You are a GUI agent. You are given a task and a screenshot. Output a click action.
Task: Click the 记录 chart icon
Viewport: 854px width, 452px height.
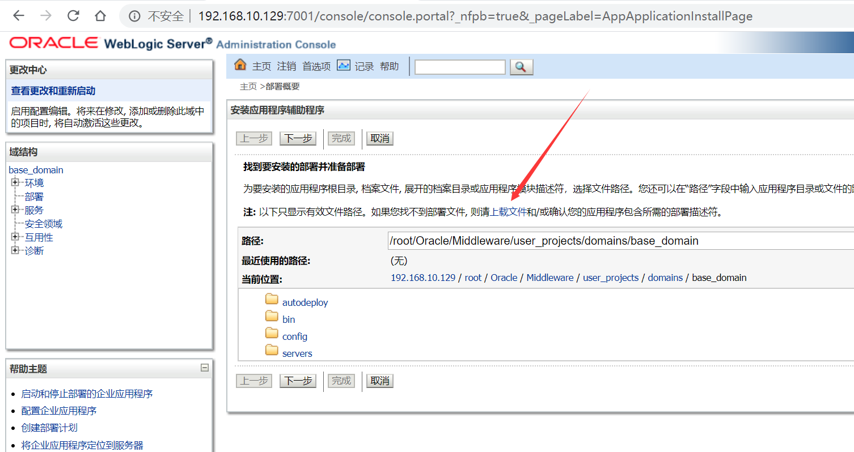[344, 65]
